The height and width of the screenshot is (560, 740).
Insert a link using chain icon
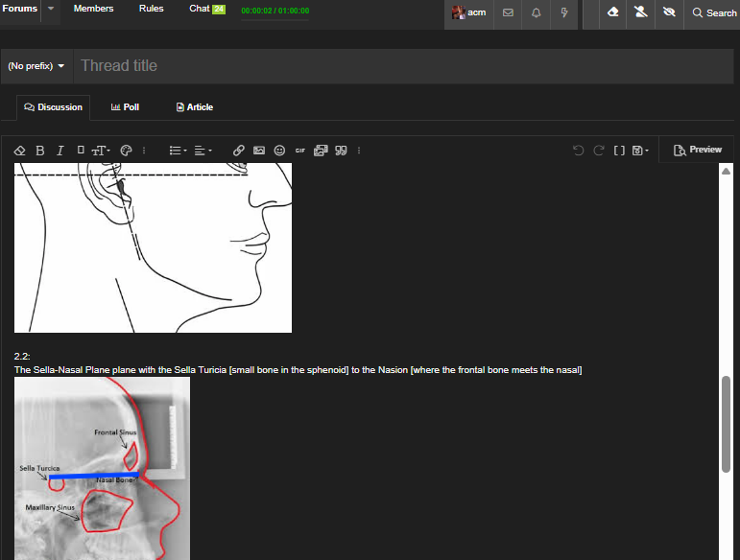[x=239, y=151]
